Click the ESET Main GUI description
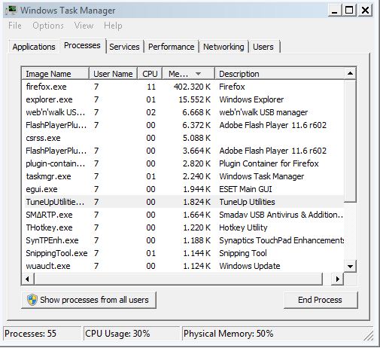 pos(245,189)
